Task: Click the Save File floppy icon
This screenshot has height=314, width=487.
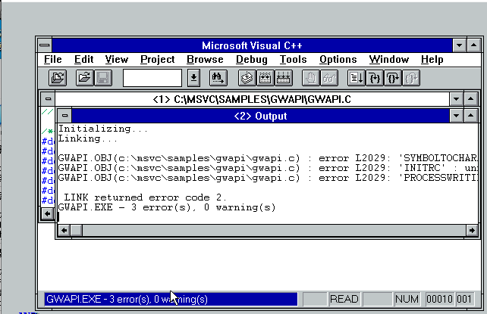Action: [103, 78]
